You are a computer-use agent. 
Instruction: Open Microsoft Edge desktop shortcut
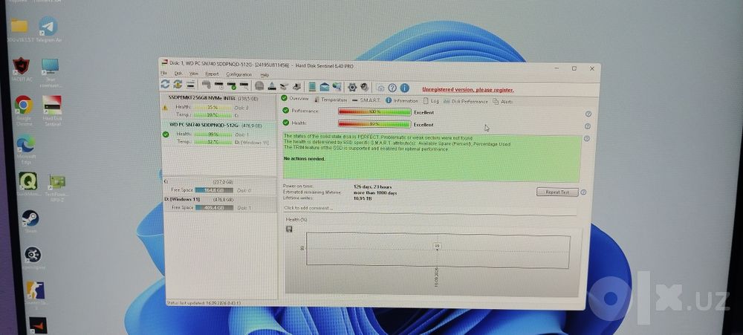(x=25, y=149)
